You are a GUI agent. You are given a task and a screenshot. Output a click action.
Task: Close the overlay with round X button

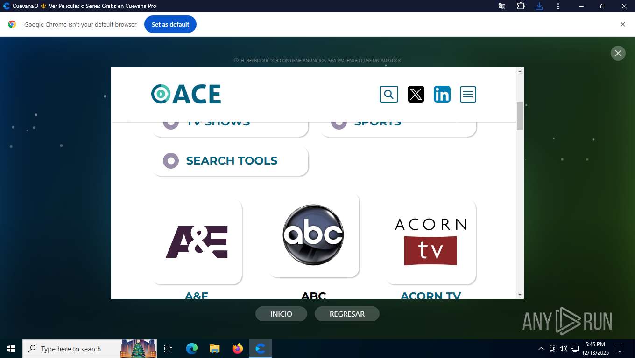tap(618, 53)
